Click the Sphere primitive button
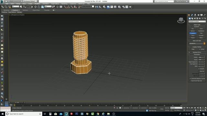This screenshot has height=116, width=207. (193, 31)
